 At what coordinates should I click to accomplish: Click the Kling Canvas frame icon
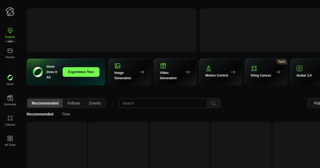click(x=254, y=69)
